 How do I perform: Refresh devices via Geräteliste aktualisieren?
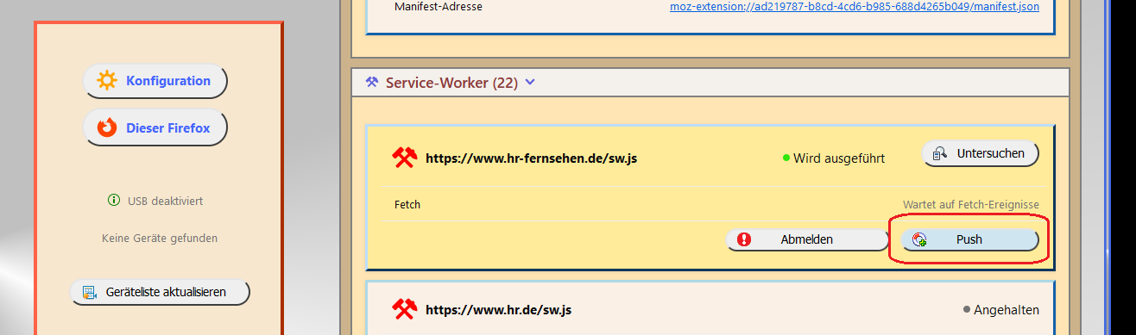(x=160, y=292)
